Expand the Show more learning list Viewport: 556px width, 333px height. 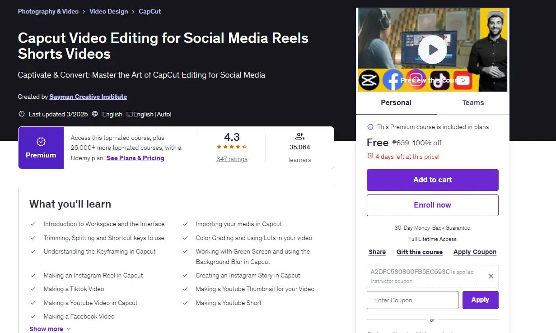(50, 329)
